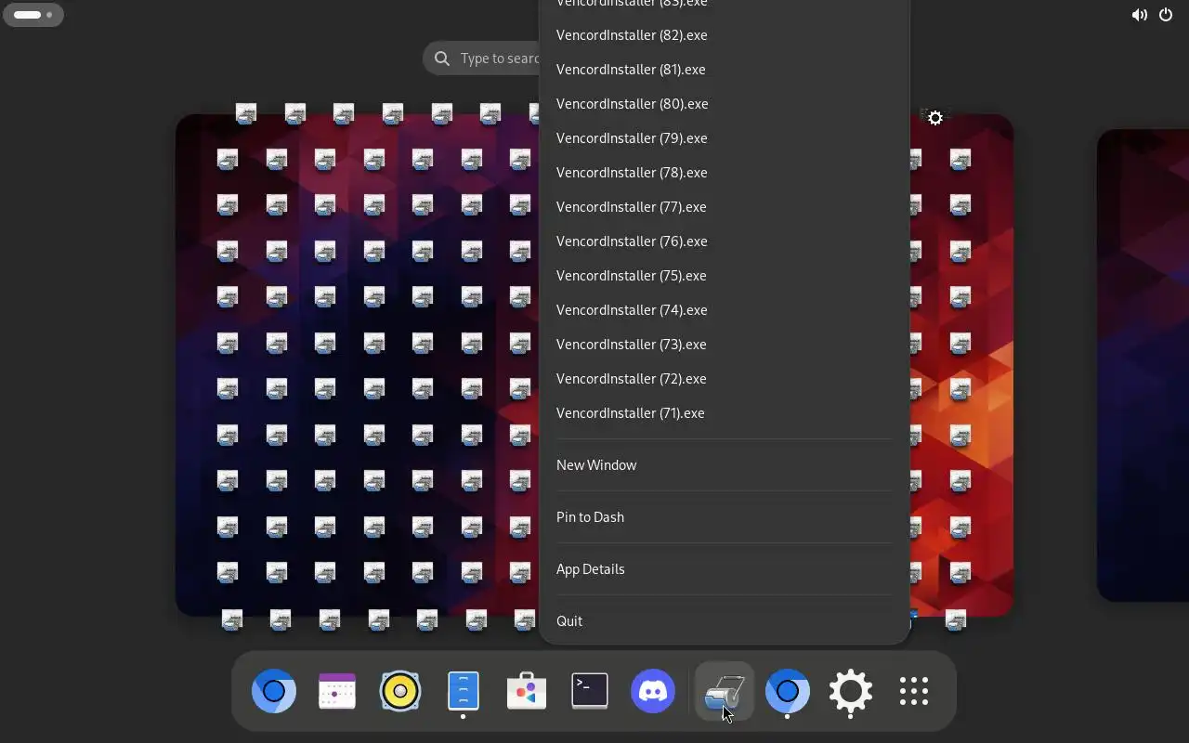This screenshot has width=1189, height=743.
Task: Pick VencordInstaller (73).exe from the list
Action: 724,345
